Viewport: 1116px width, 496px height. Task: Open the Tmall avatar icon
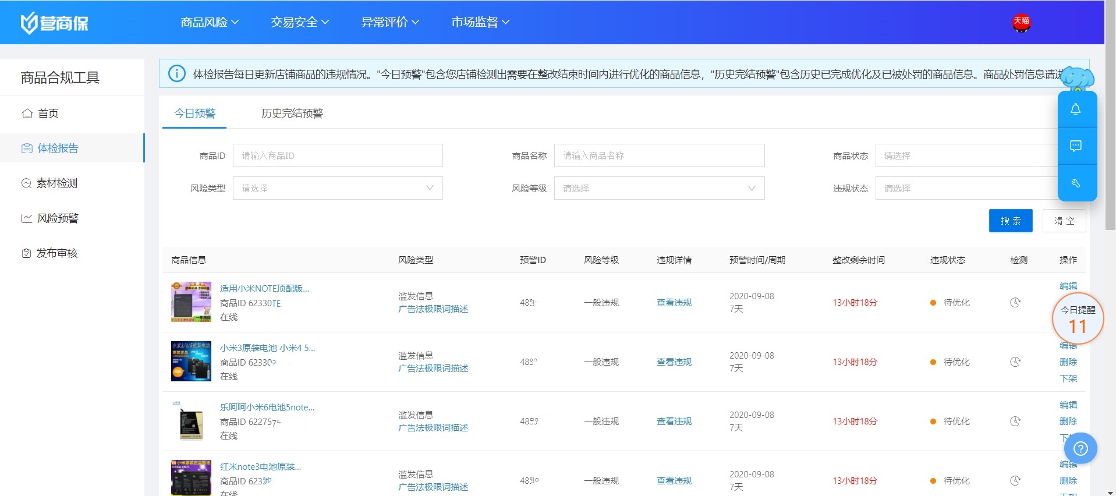click(1021, 22)
